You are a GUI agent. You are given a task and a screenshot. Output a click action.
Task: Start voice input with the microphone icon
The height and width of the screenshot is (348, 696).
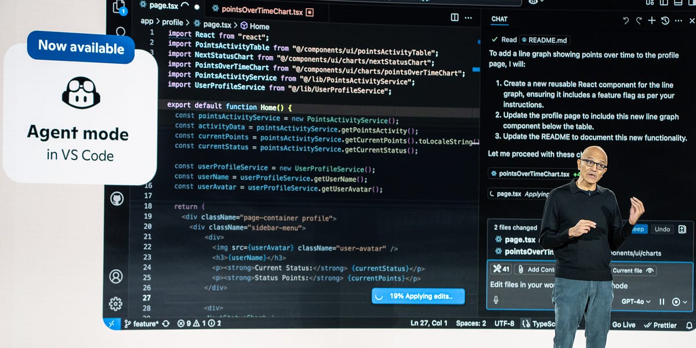[x=496, y=300]
